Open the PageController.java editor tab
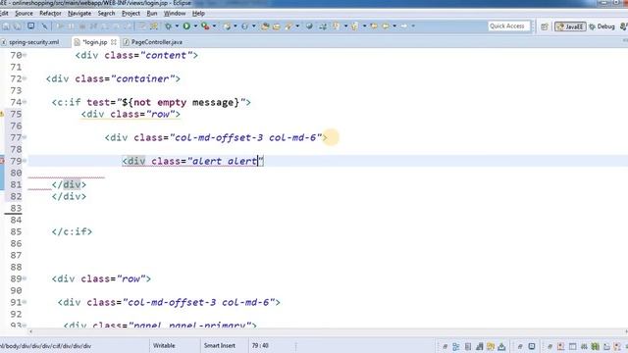 coord(153,42)
